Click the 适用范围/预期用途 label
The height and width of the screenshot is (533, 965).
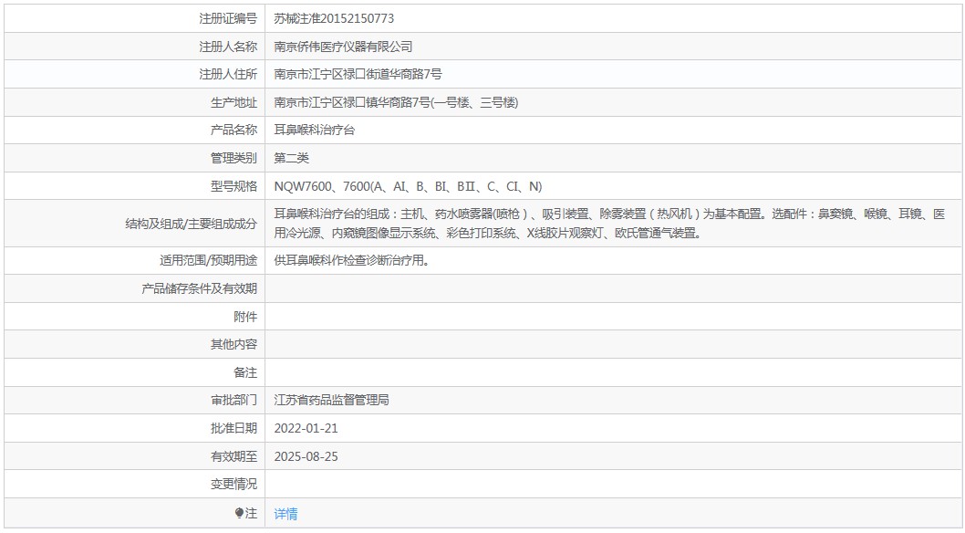point(209,260)
